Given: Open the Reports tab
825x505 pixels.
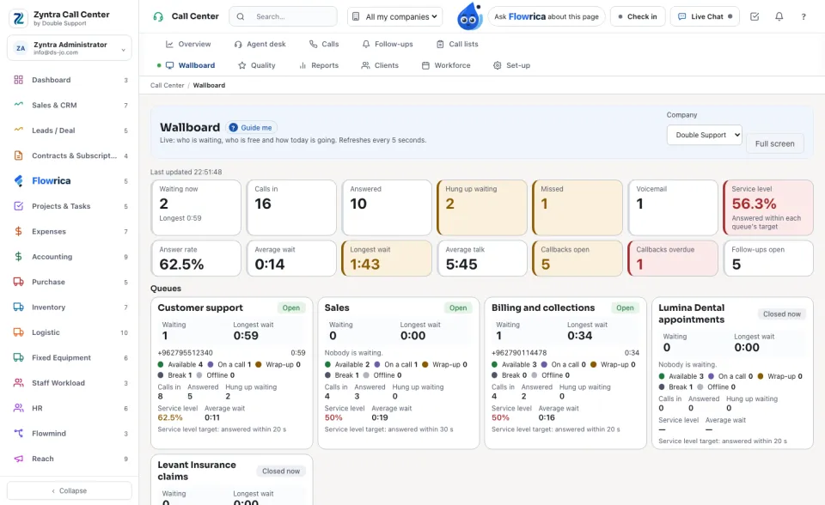Looking at the screenshot, I should [x=319, y=65].
